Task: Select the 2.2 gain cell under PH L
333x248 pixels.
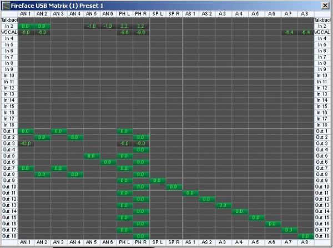Action: 124,26
